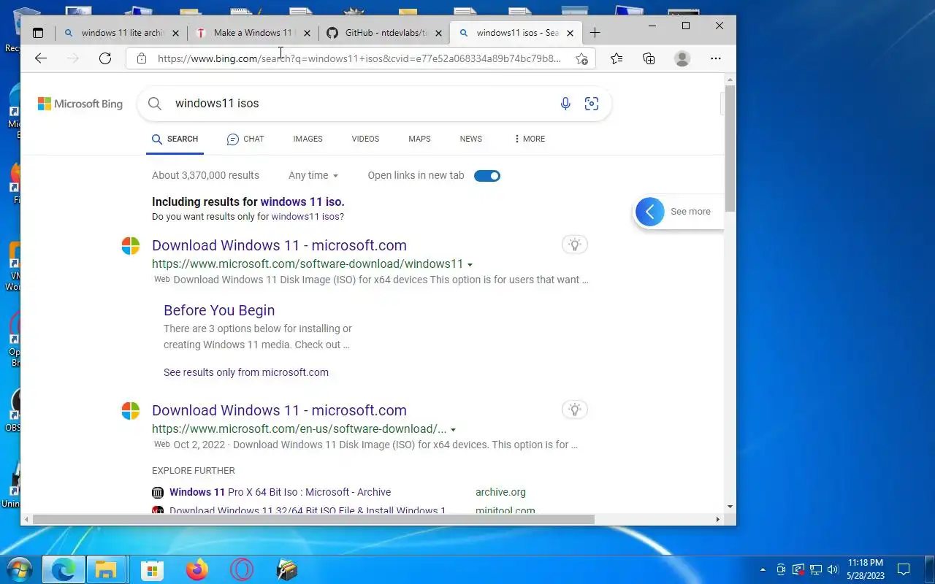Image resolution: width=935 pixels, height=584 pixels.
Task: Start voice search with the microphone icon
Action: [565, 104]
